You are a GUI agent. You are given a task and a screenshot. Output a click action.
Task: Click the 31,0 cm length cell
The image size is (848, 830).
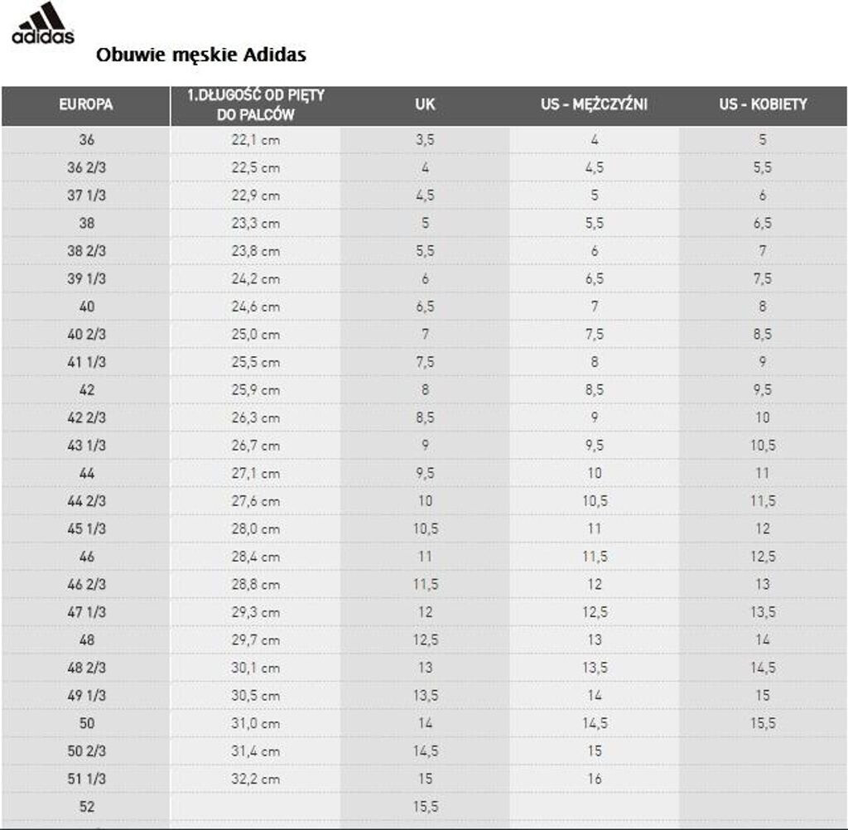point(256,723)
